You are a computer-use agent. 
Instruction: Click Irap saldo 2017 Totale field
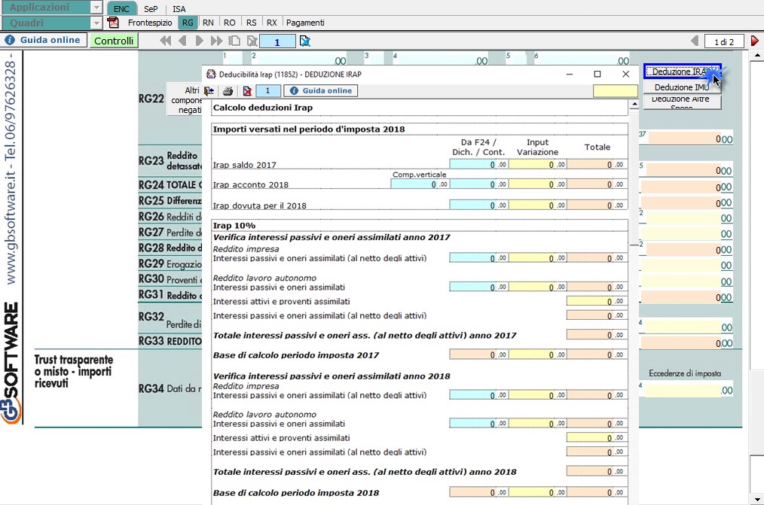596,164
